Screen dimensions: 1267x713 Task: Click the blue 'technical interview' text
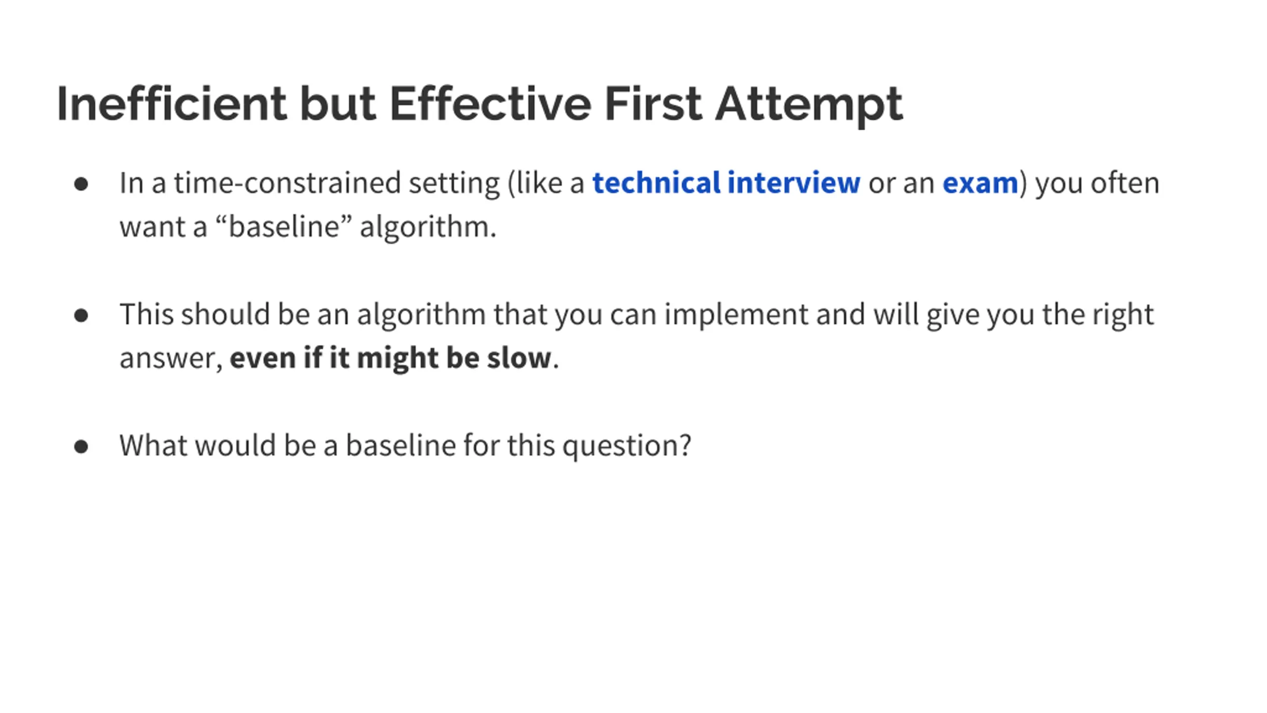(x=726, y=183)
